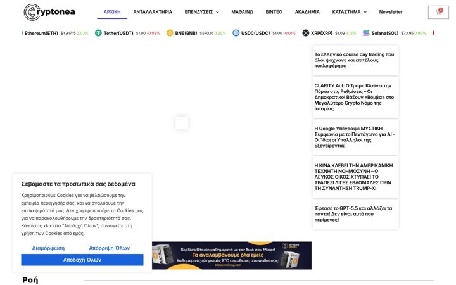Click the Tether(USDT) ticker label
The width and height of the screenshot is (456, 285).
118,33
